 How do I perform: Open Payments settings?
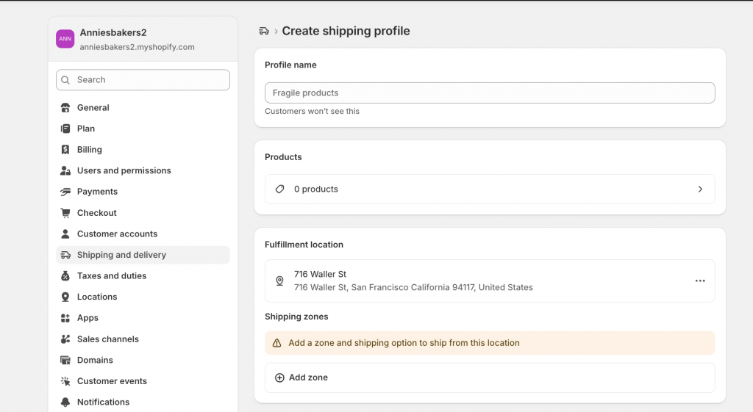click(x=143, y=192)
